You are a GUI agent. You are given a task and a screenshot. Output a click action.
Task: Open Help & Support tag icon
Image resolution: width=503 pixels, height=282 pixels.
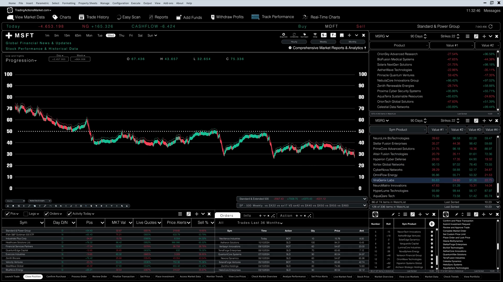tap(304, 34)
